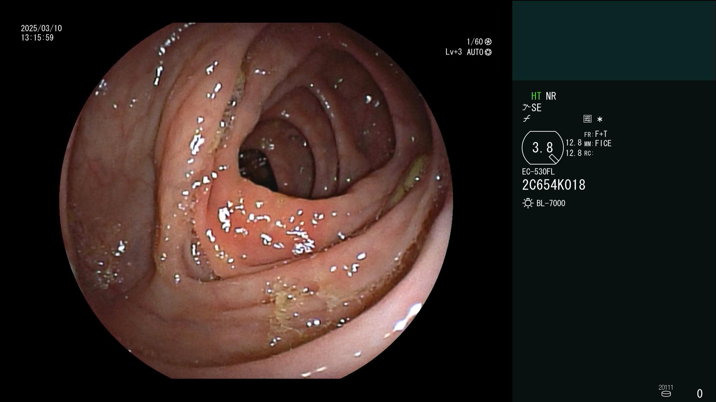716x402 pixels.
Task: Click the scope tip diagram showing 3.8
Action: [x=543, y=148]
